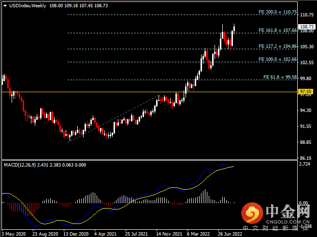
Task: Click the 2.724 MACD scale value
Action: (304, 164)
